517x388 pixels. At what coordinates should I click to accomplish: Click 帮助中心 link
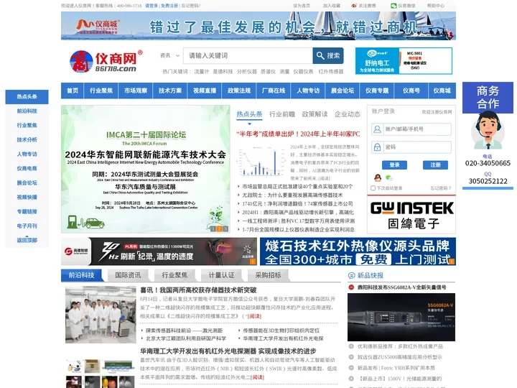[x=436, y=6]
